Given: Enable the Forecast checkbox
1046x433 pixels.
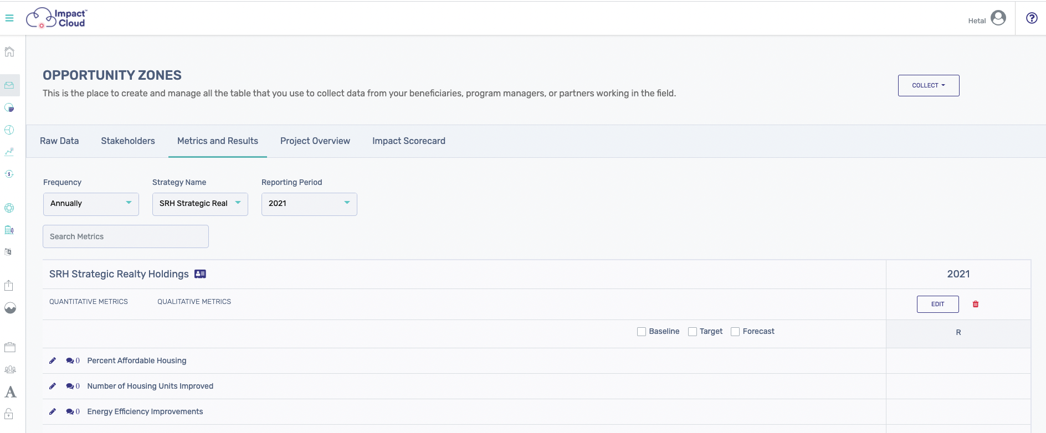Looking at the screenshot, I should tap(735, 332).
